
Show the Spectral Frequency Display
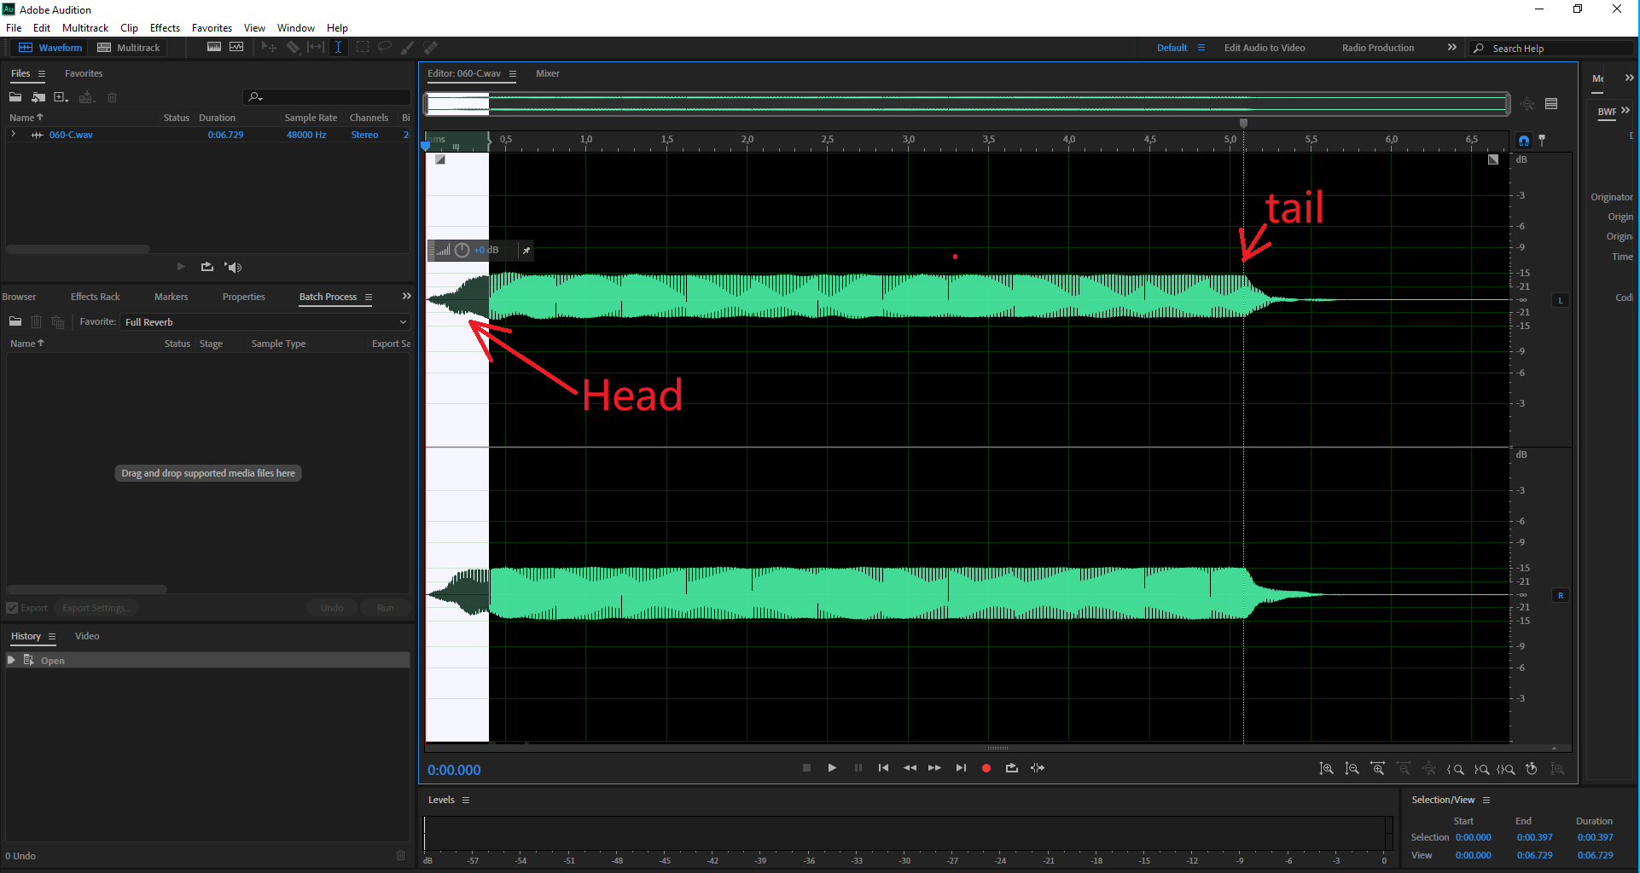pos(214,48)
